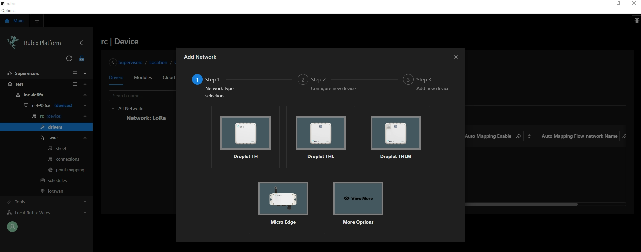Collapse the rc device tree node
The width and height of the screenshot is (641, 252).
click(x=85, y=116)
